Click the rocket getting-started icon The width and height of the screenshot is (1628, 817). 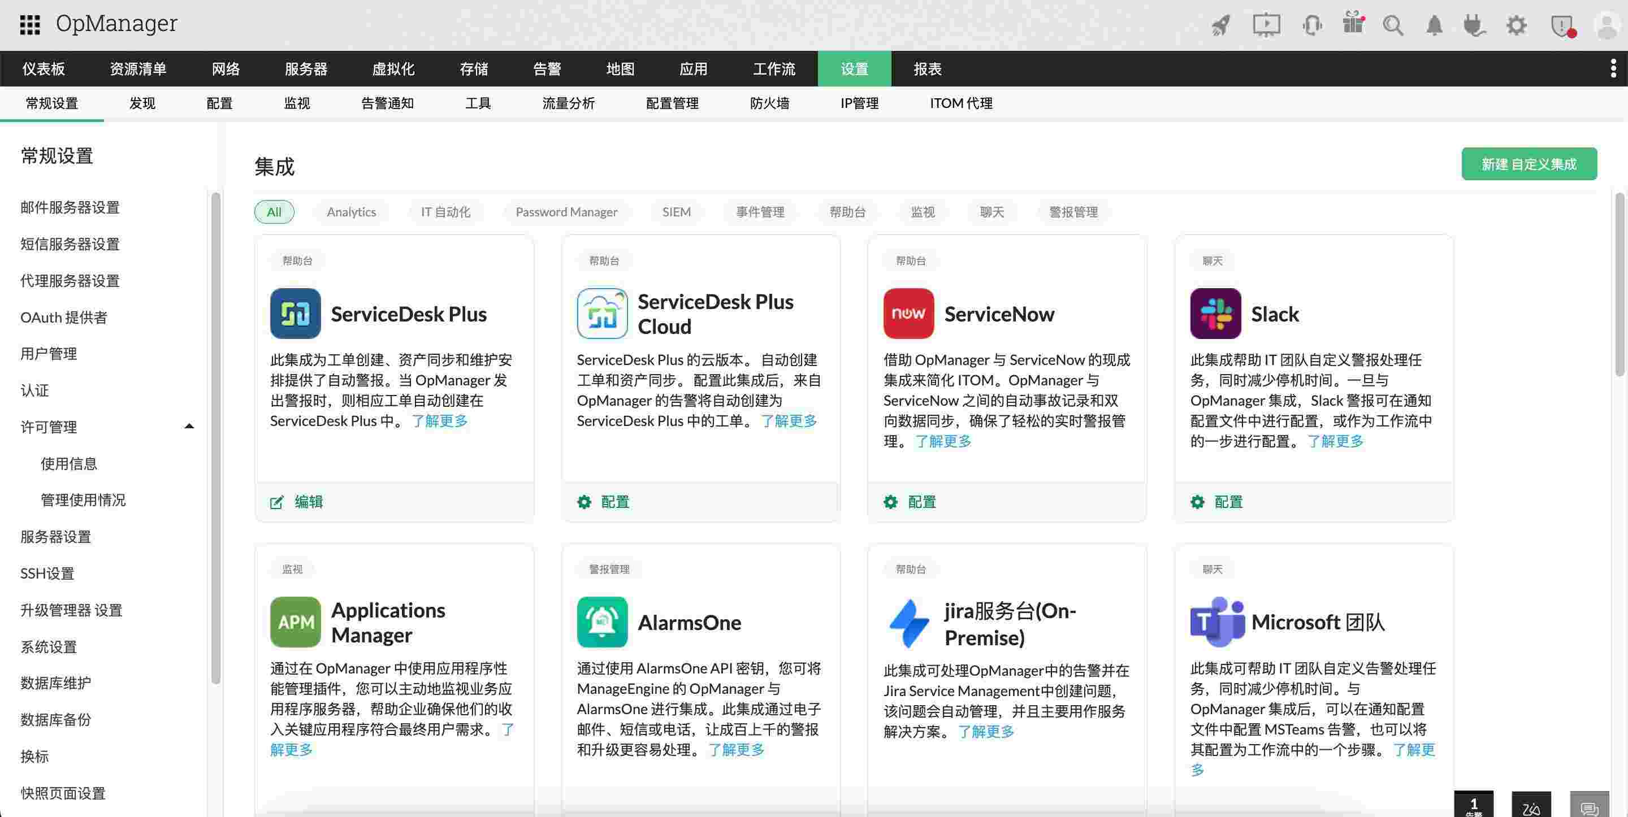(x=1221, y=25)
